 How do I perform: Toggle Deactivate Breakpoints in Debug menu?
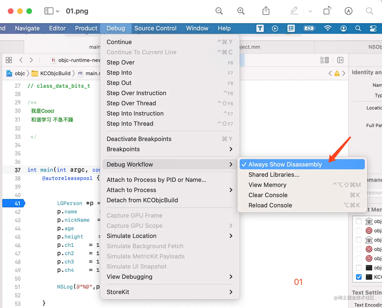pyautogui.click(x=170, y=139)
